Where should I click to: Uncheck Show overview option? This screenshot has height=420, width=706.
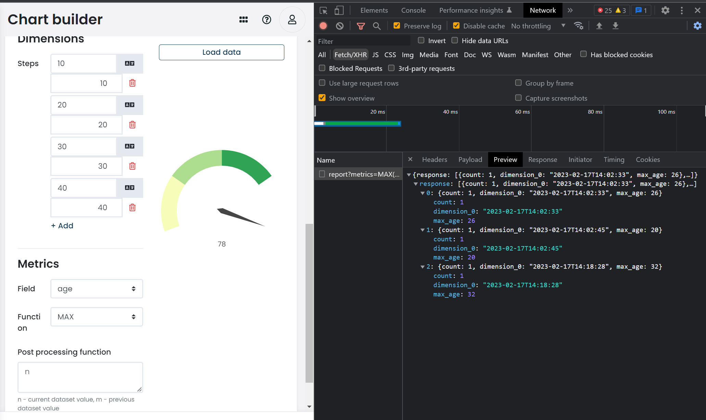[x=322, y=98]
